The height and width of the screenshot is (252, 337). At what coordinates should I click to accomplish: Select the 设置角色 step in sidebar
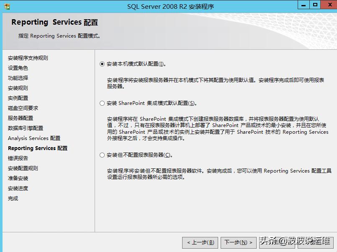(x=19, y=68)
